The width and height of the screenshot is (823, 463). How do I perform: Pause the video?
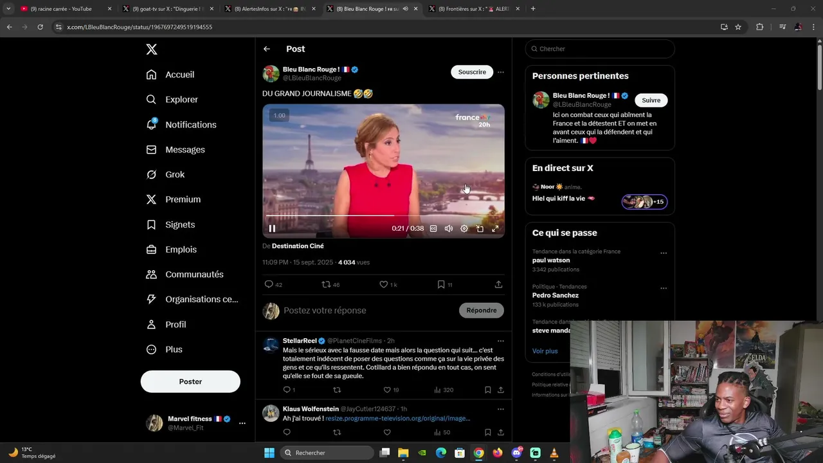pyautogui.click(x=272, y=228)
